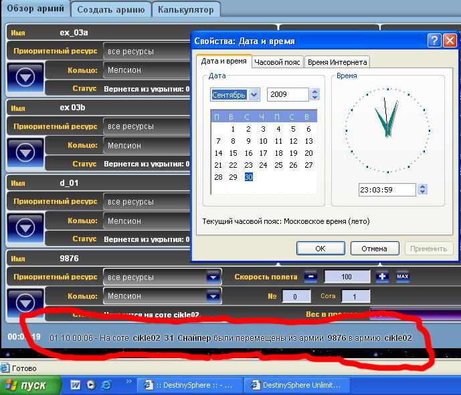This screenshot has width=461, height=395.
Task: Click the Сота number input field
Action: 355,296
